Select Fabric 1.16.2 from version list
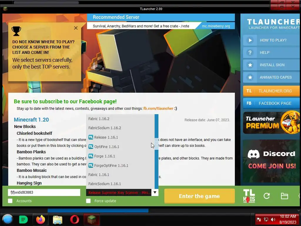This screenshot has width=301, height=226. [120, 119]
